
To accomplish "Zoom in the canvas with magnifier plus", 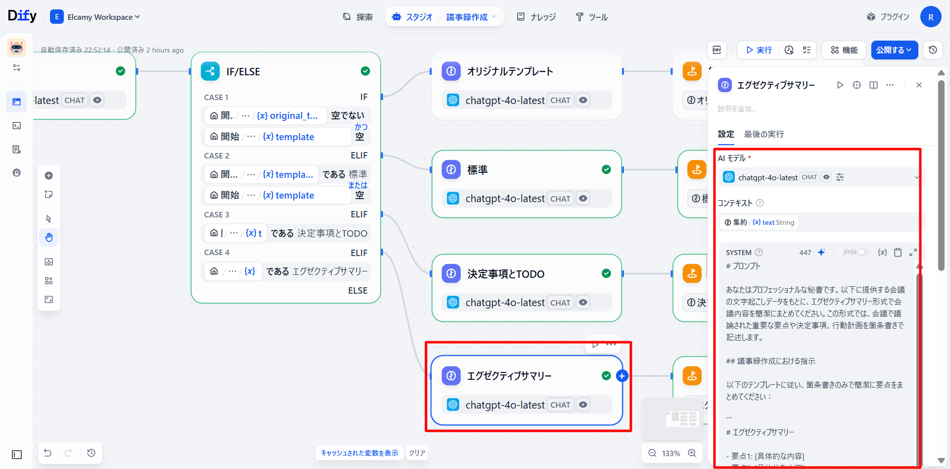I will [x=692, y=453].
